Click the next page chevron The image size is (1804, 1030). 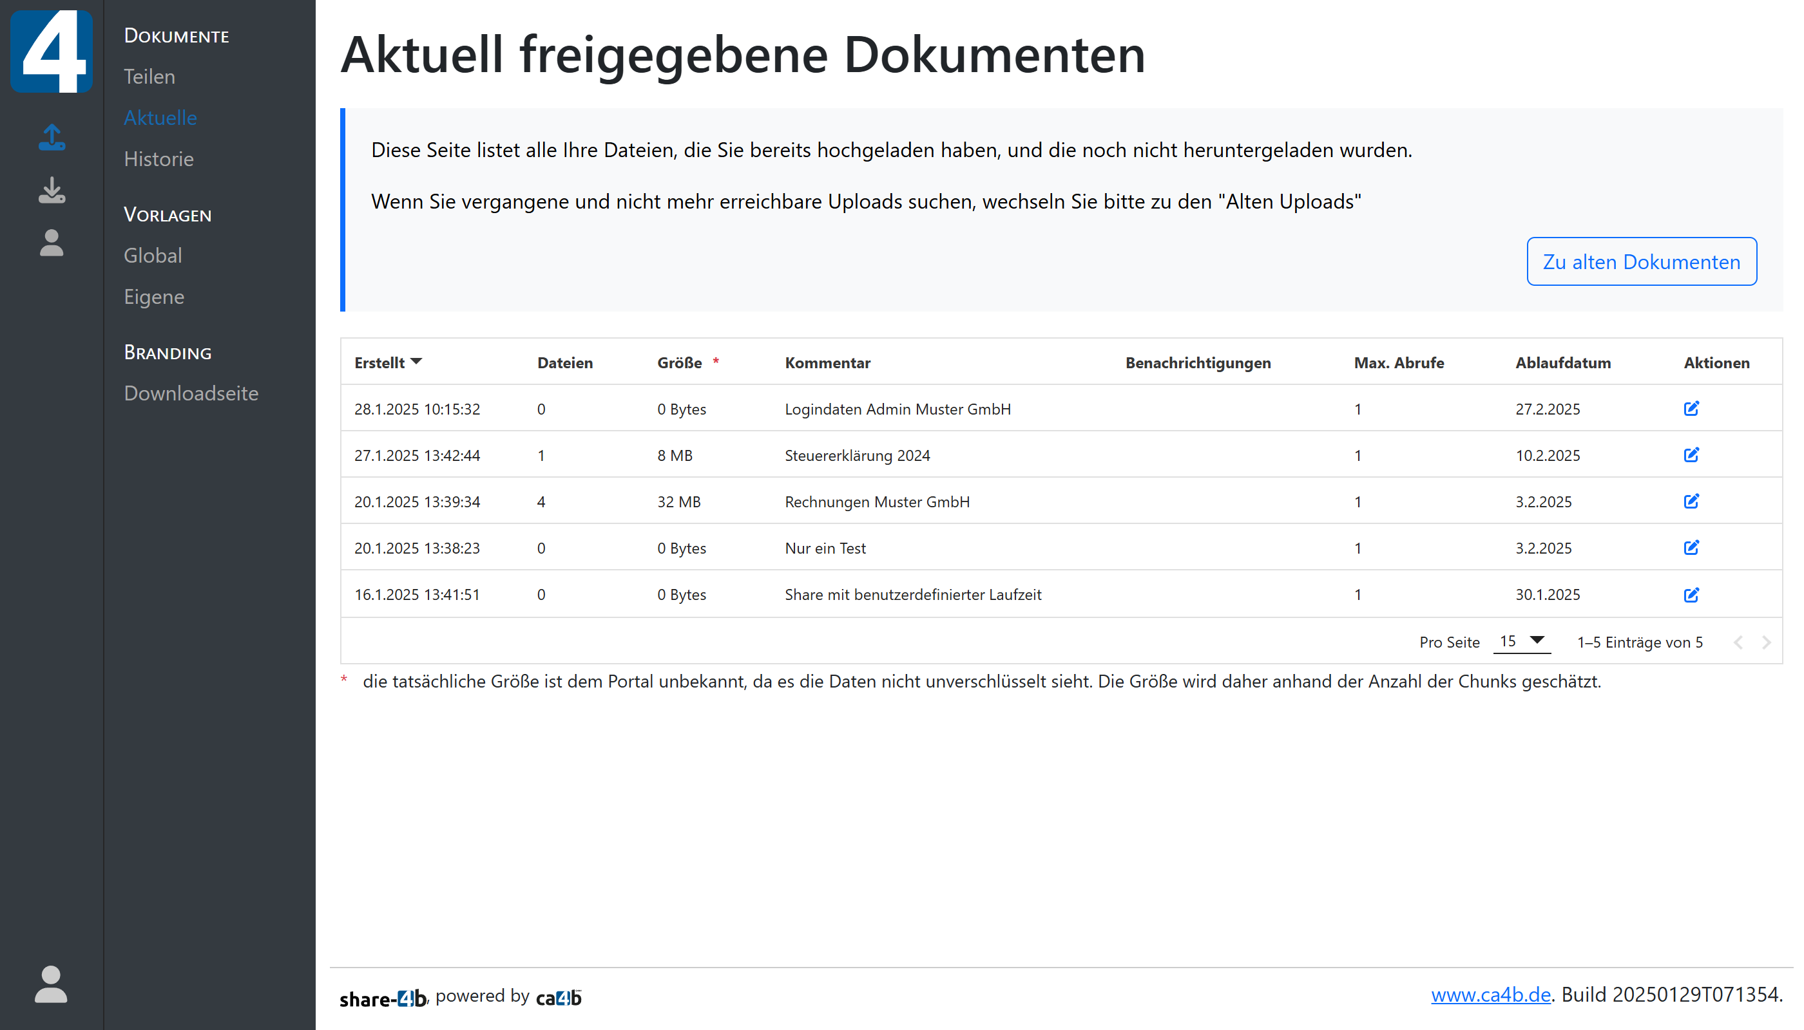pyautogui.click(x=1766, y=642)
